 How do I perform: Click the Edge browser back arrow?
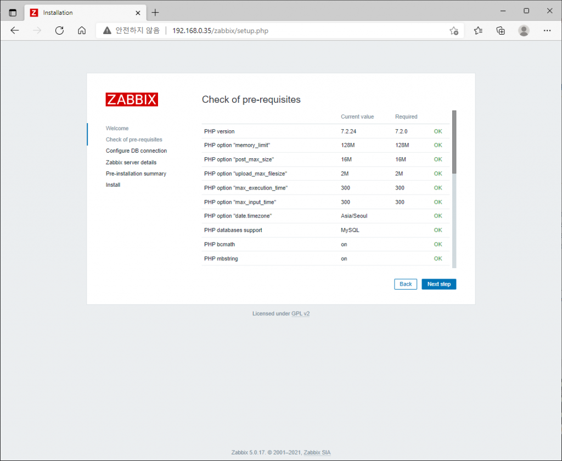tap(15, 31)
